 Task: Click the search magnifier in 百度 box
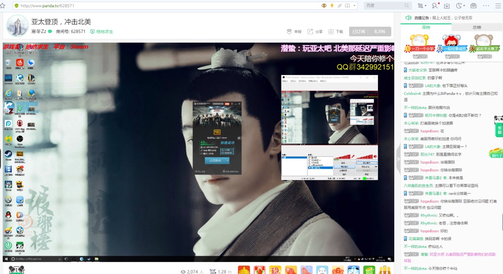[x=407, y=6]
